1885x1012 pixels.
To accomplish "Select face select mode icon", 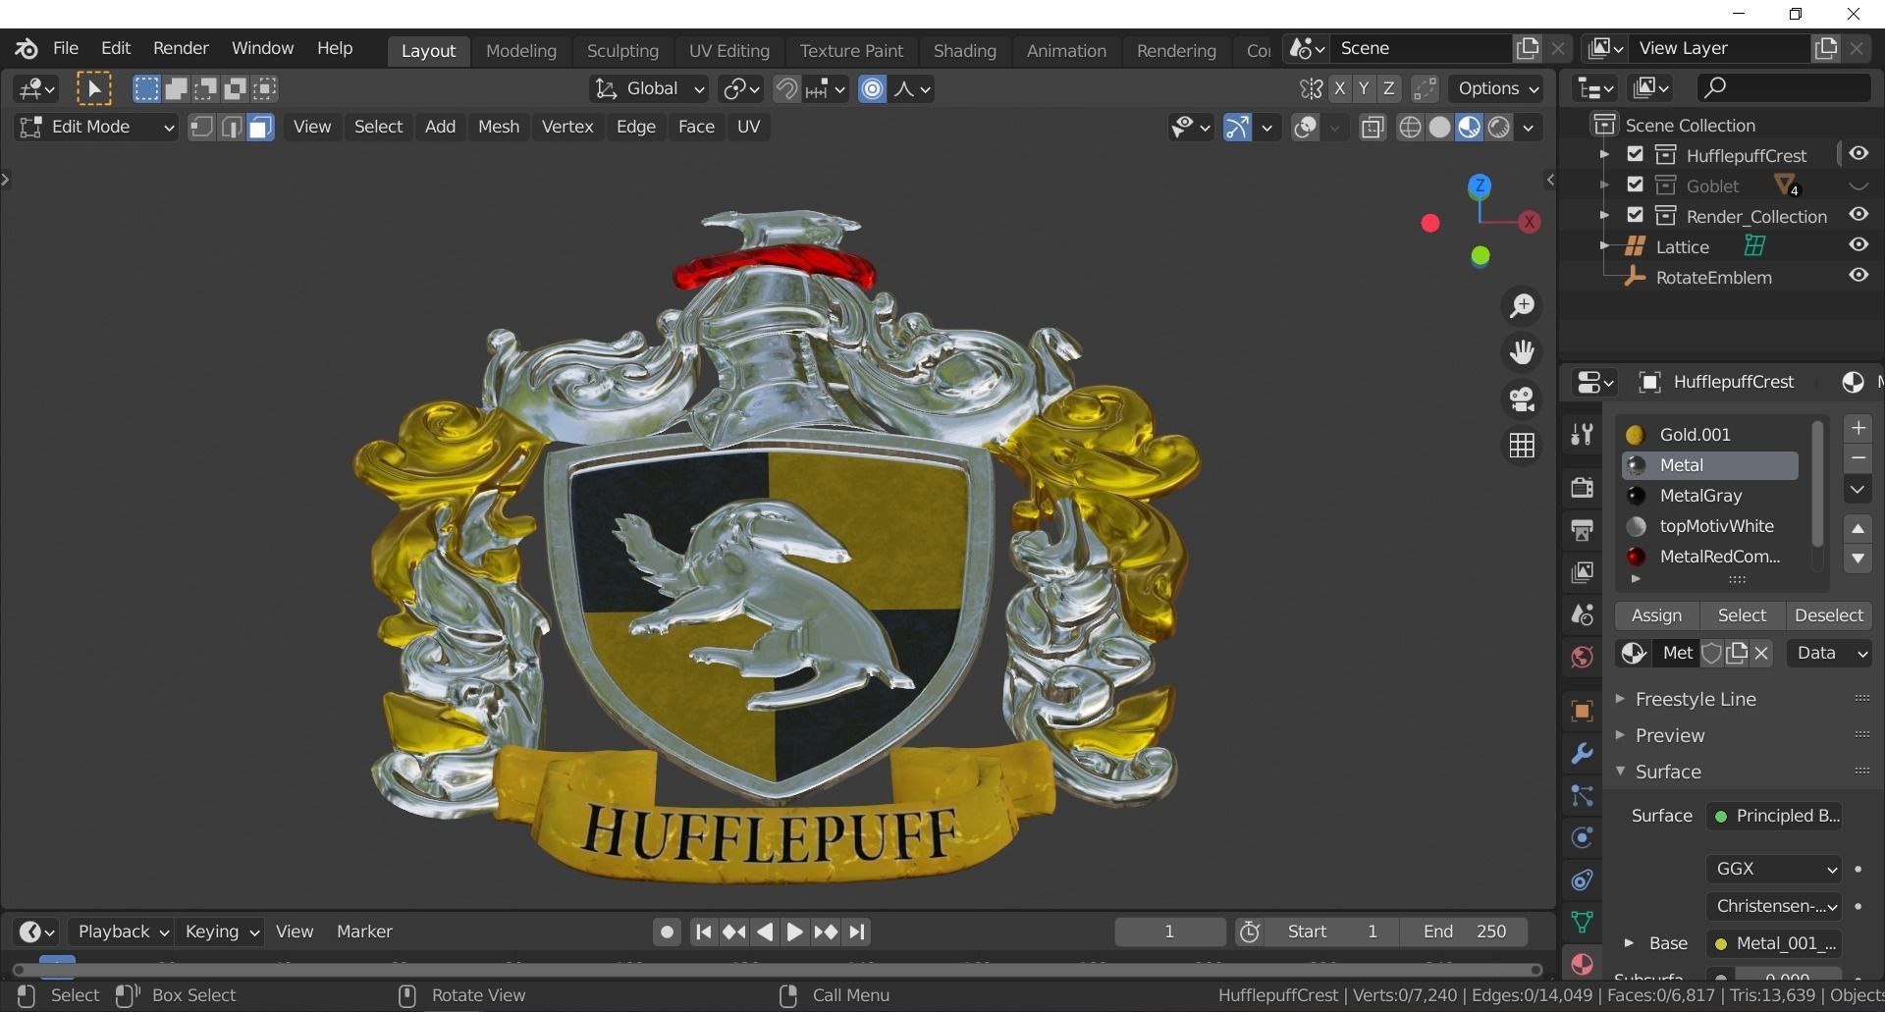I will [x=260, y=128].
